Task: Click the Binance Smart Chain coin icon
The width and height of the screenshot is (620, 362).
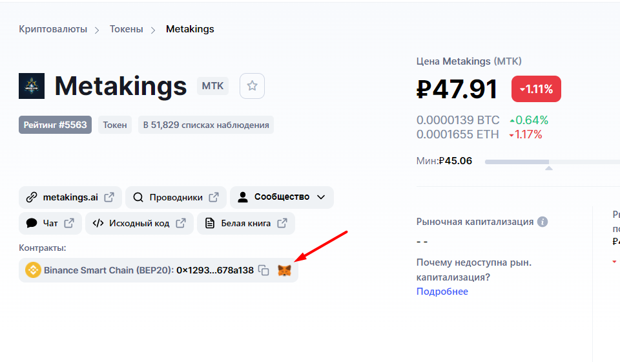Action: pyautogui.click(x=33, y=270)
